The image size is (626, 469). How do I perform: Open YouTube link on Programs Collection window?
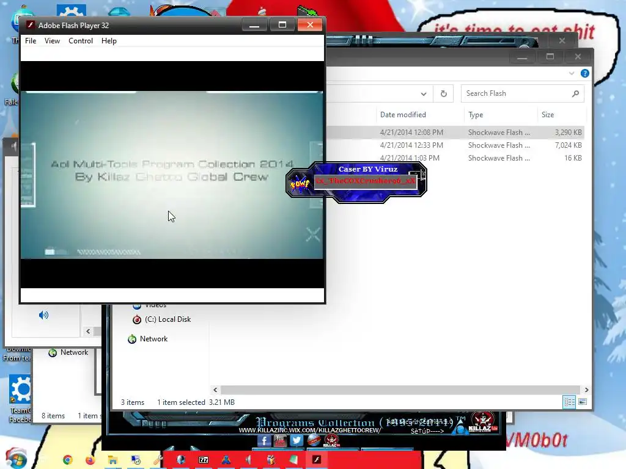[x=280, y=440]
